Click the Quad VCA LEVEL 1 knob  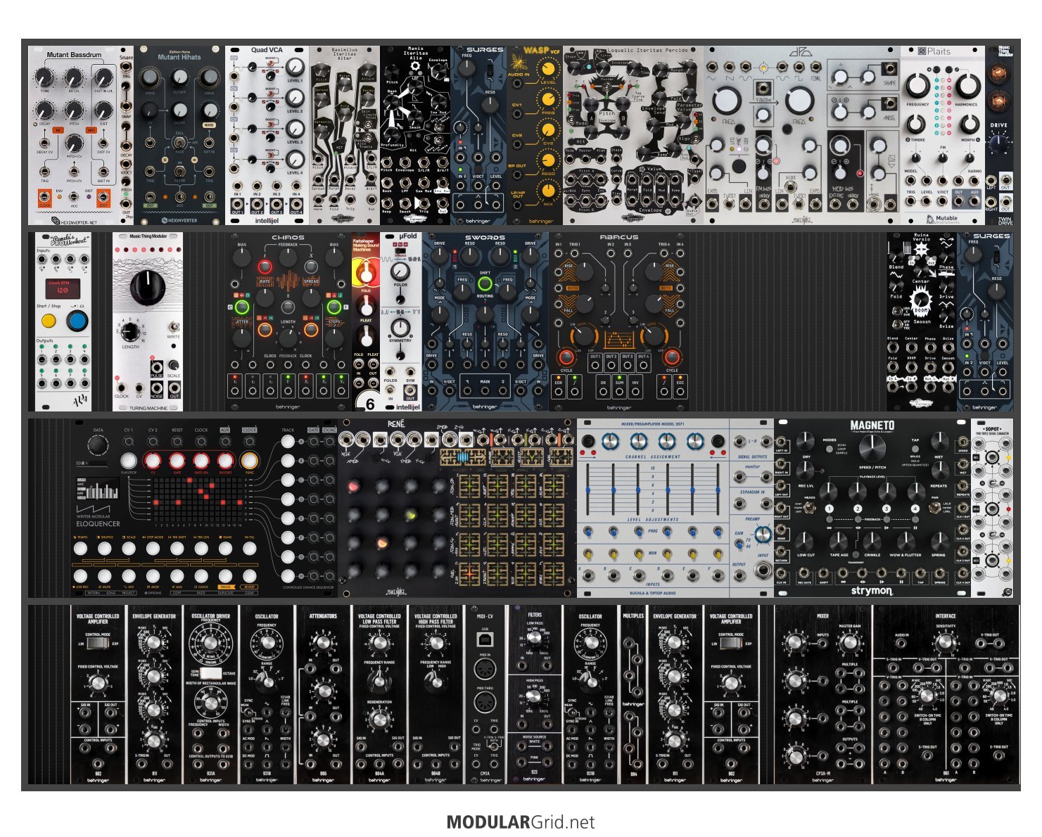point(295,68)
